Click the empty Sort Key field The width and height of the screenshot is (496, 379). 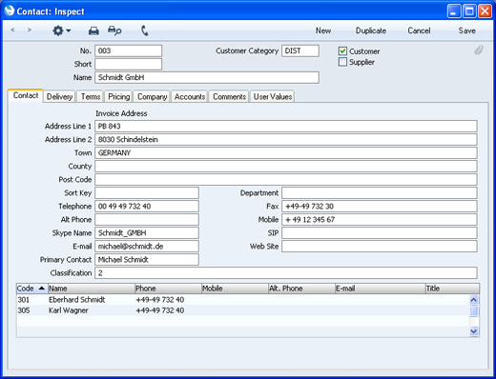[147, 192]
